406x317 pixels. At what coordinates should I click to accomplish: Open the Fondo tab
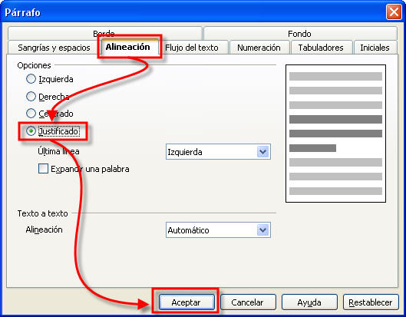(x=300, y=34)
